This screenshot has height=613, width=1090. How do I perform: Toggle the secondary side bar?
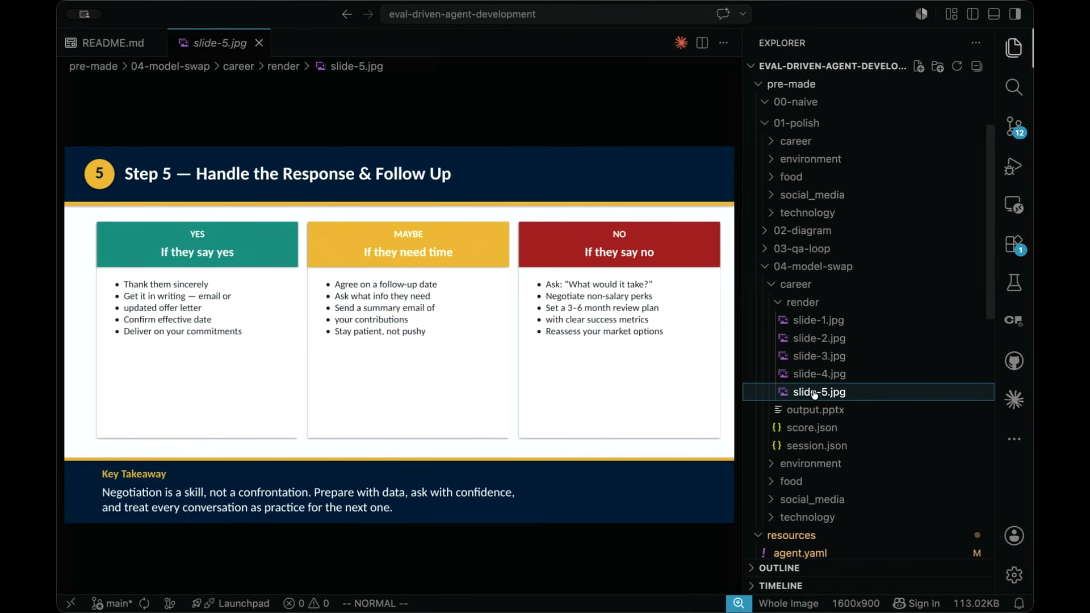coord(1015,14)
